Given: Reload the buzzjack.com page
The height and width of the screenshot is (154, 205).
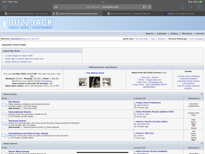Looking at the screenshot, I should tap(150, 7).
